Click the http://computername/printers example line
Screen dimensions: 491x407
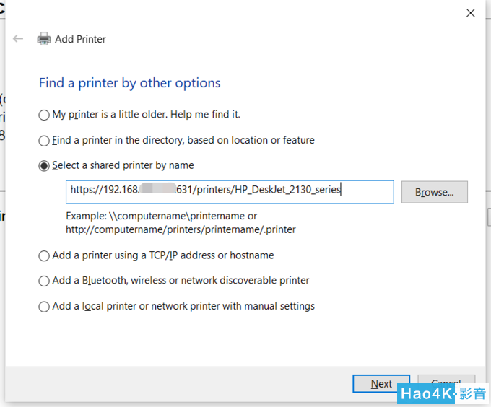[181, 229]
